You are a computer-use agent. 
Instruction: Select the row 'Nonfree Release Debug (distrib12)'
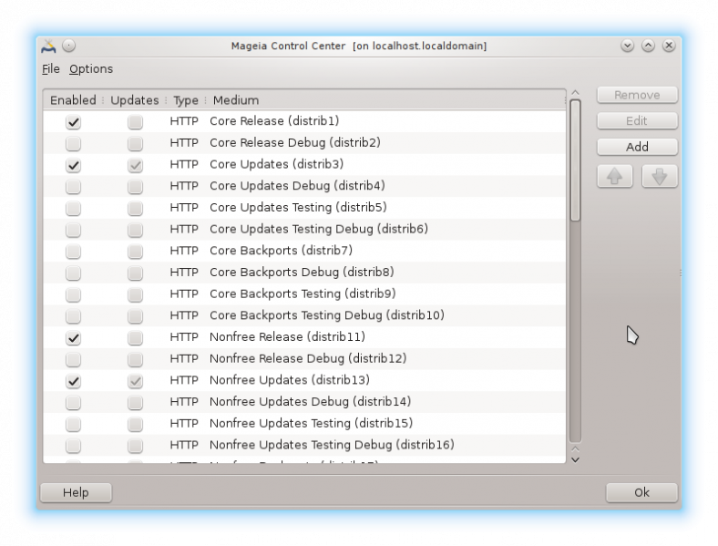(x=304, y=358)
